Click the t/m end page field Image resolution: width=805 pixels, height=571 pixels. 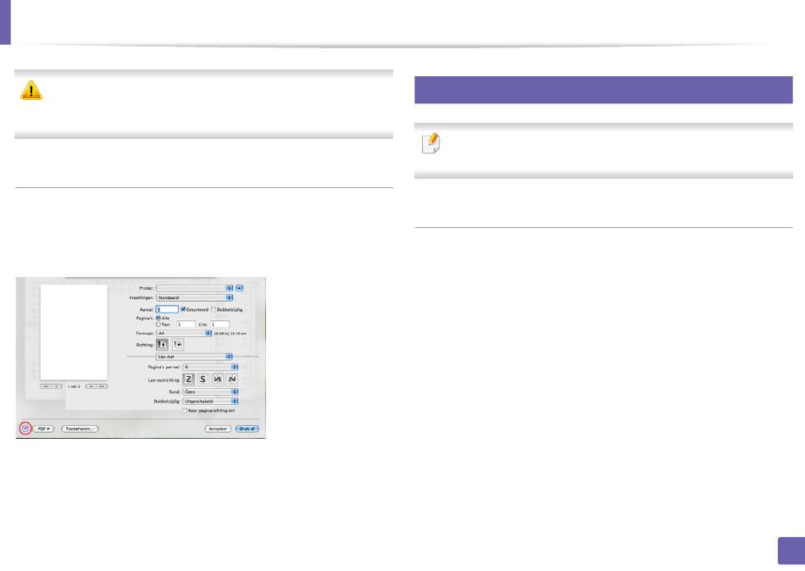[x=219, y=324]
